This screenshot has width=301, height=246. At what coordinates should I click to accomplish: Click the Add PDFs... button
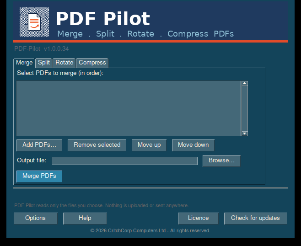pyautogui.click(x=39, y=145)
